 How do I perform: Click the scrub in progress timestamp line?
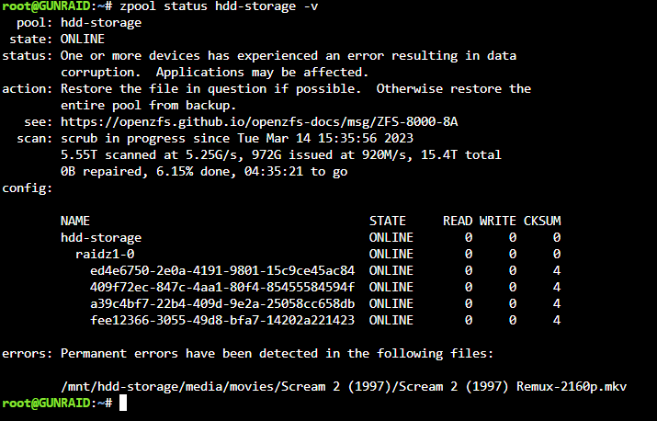[237, 139]
